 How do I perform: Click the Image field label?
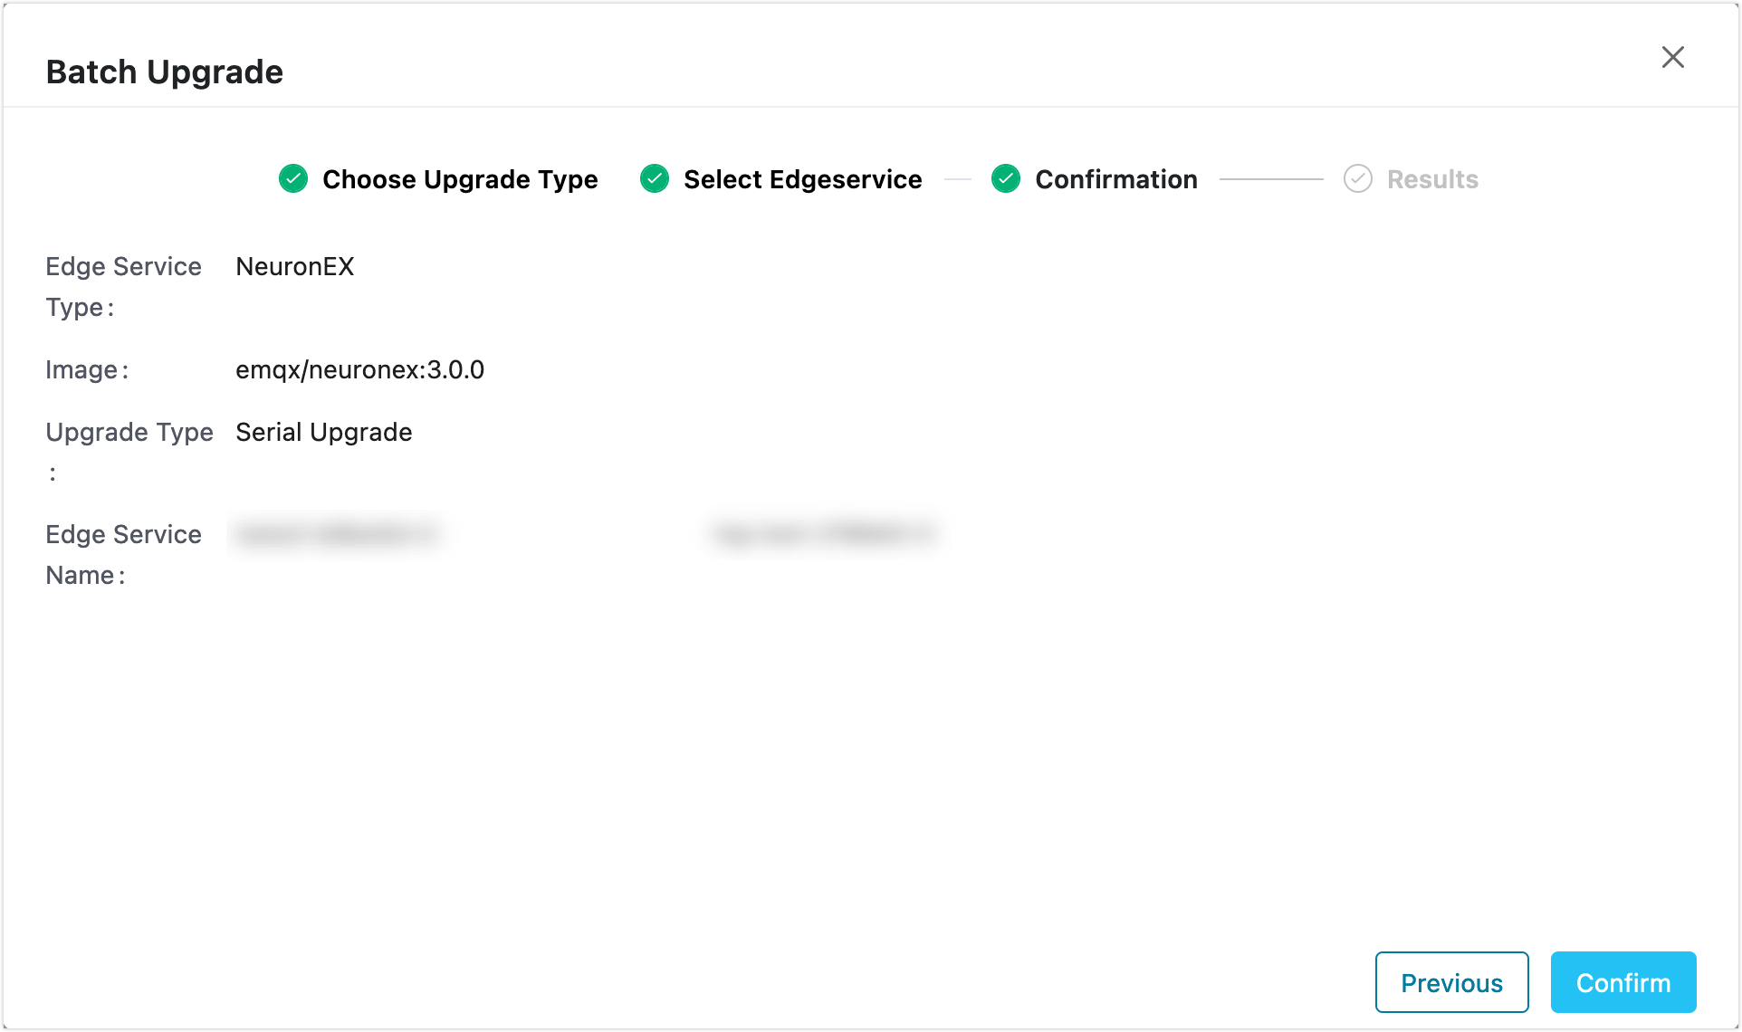pyautogui.click(x=87, y=369)
